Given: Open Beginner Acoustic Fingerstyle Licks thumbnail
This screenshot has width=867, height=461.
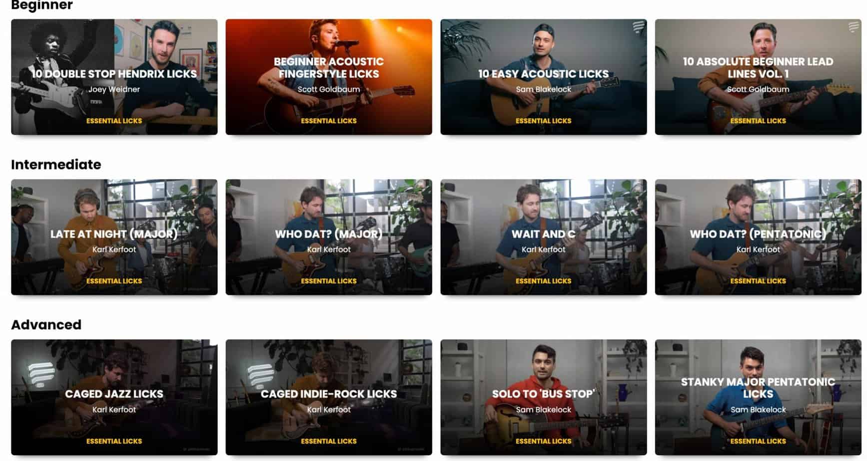Looking at the screenshot, I should (329, 77).
